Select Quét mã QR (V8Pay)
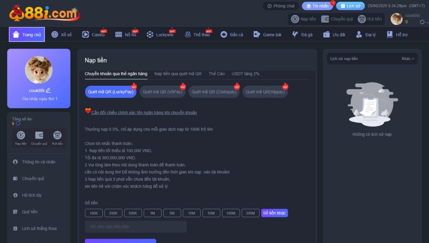429x243 pixels. 163,92
